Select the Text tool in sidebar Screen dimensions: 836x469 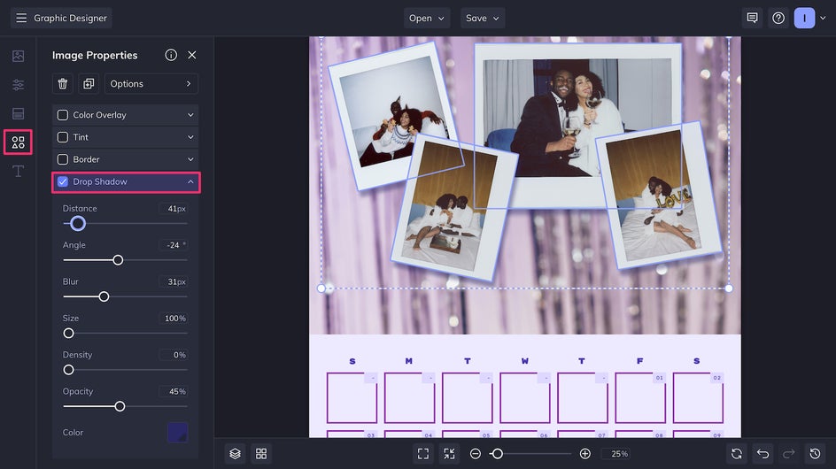18,171
